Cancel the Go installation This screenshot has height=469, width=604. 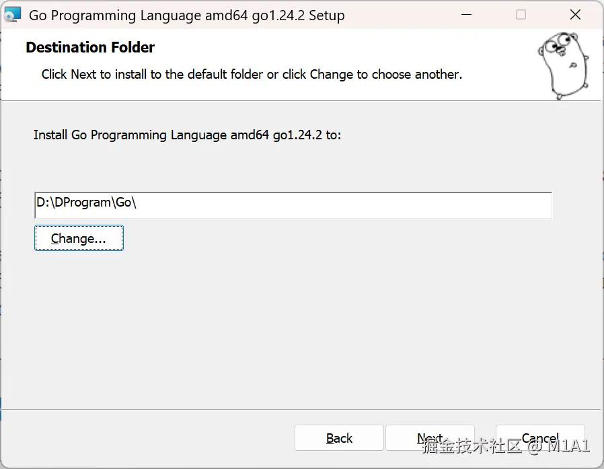pos(540,438)
